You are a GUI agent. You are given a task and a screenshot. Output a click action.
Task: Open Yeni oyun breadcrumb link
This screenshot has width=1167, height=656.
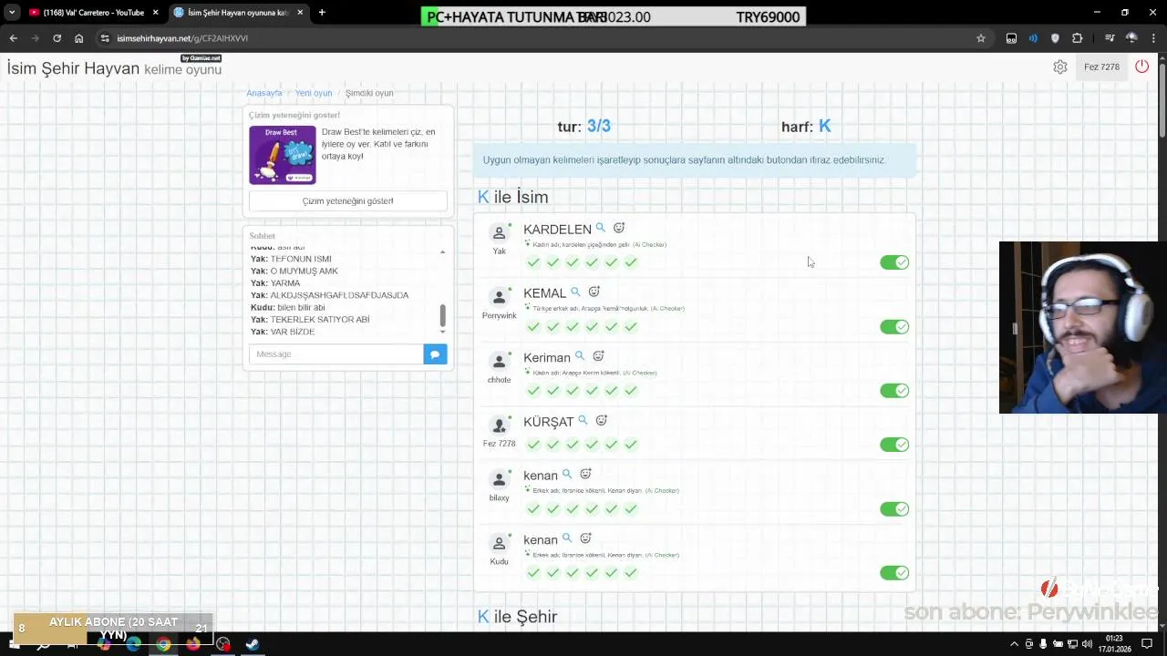[x=313, y=93]
